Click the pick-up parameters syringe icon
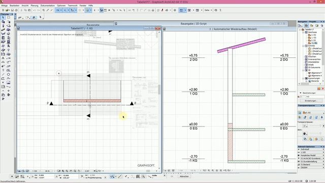This screenshot has height=183, width=325. 48,10
